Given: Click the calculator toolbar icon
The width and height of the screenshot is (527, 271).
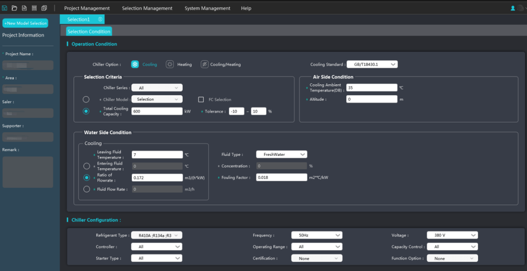Looking at the screenshot, I should coord(34,8).
